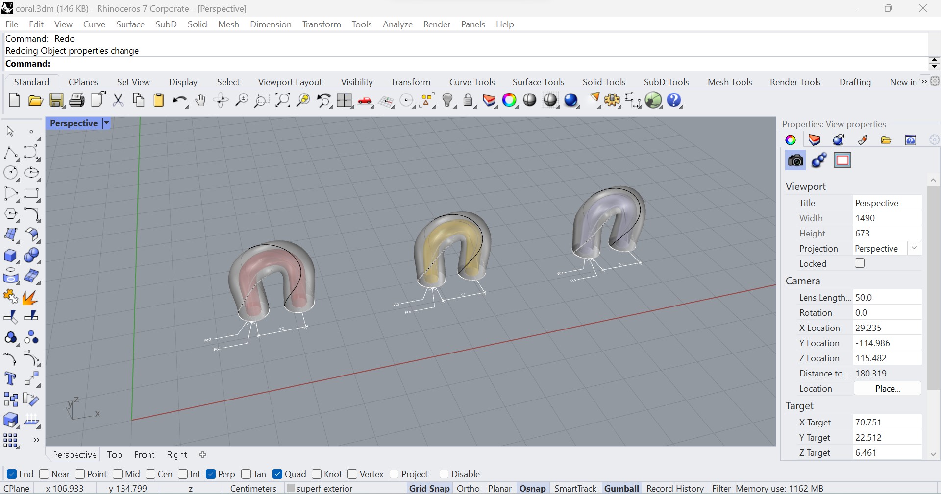Click the Centimeters units in status bar
The image size is (941, 494).
coord(253,488)
